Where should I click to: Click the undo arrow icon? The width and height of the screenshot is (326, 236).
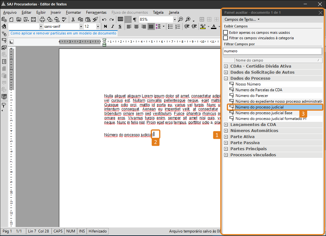(x=104, y=19)
